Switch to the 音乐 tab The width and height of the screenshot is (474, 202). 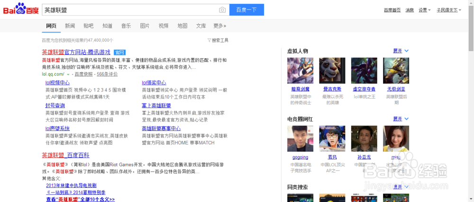pos(126,26)
